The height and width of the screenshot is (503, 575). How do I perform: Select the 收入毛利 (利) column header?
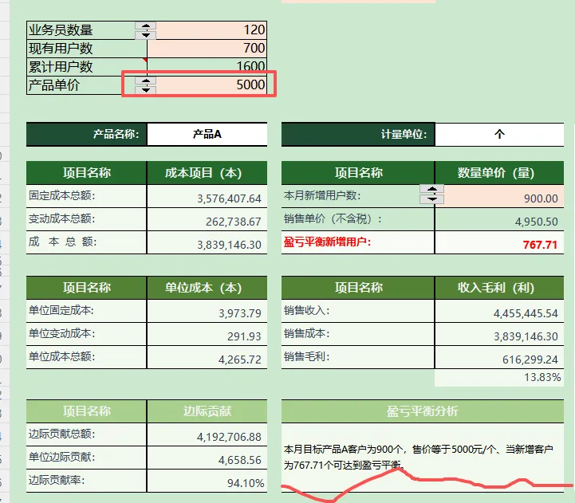click(x=499, y=288)
